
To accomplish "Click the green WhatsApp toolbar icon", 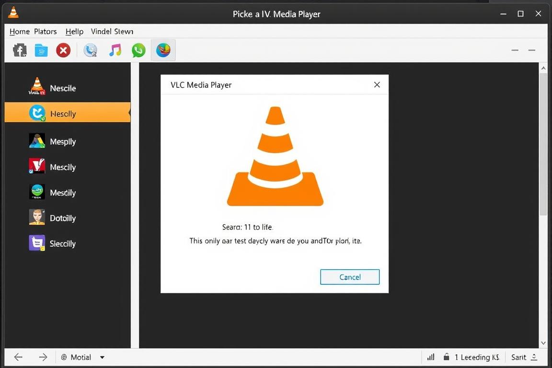I will pyautogui.click(x=138, y=50).
